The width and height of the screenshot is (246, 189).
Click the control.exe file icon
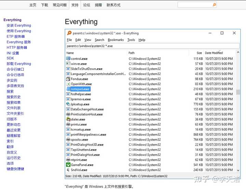(x=68, y=59)
